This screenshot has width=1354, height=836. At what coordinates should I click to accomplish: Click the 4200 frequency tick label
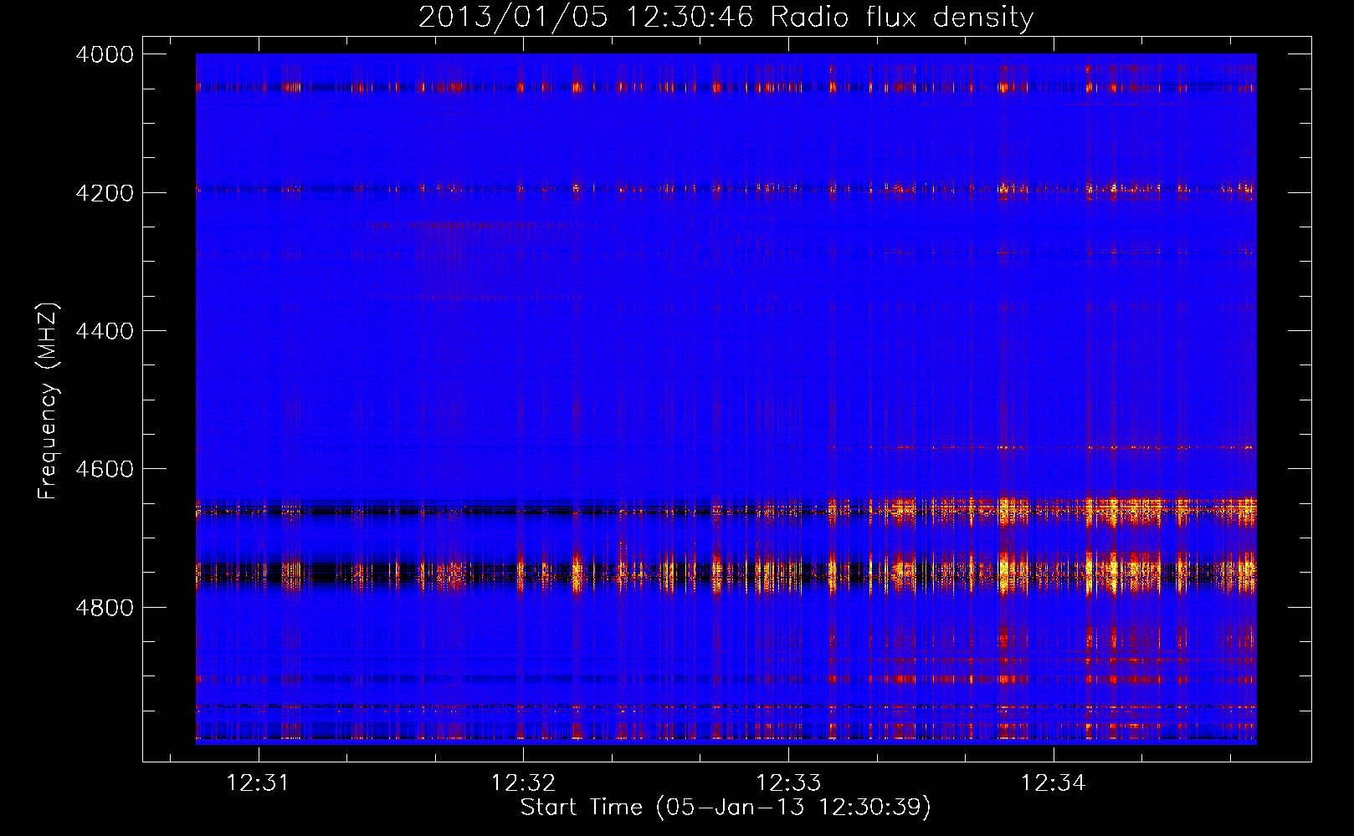(x=105, y=193)
